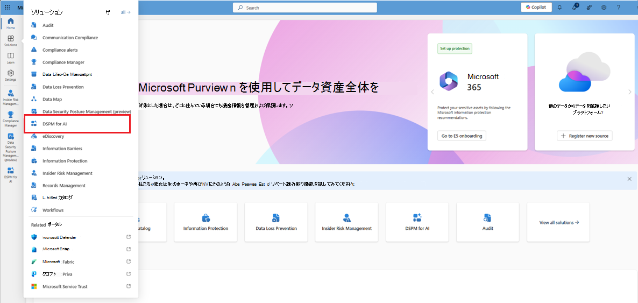Follow the View all solutions link
The height and width of the screenshot is (303, 638).
click(x=559, y=222)
